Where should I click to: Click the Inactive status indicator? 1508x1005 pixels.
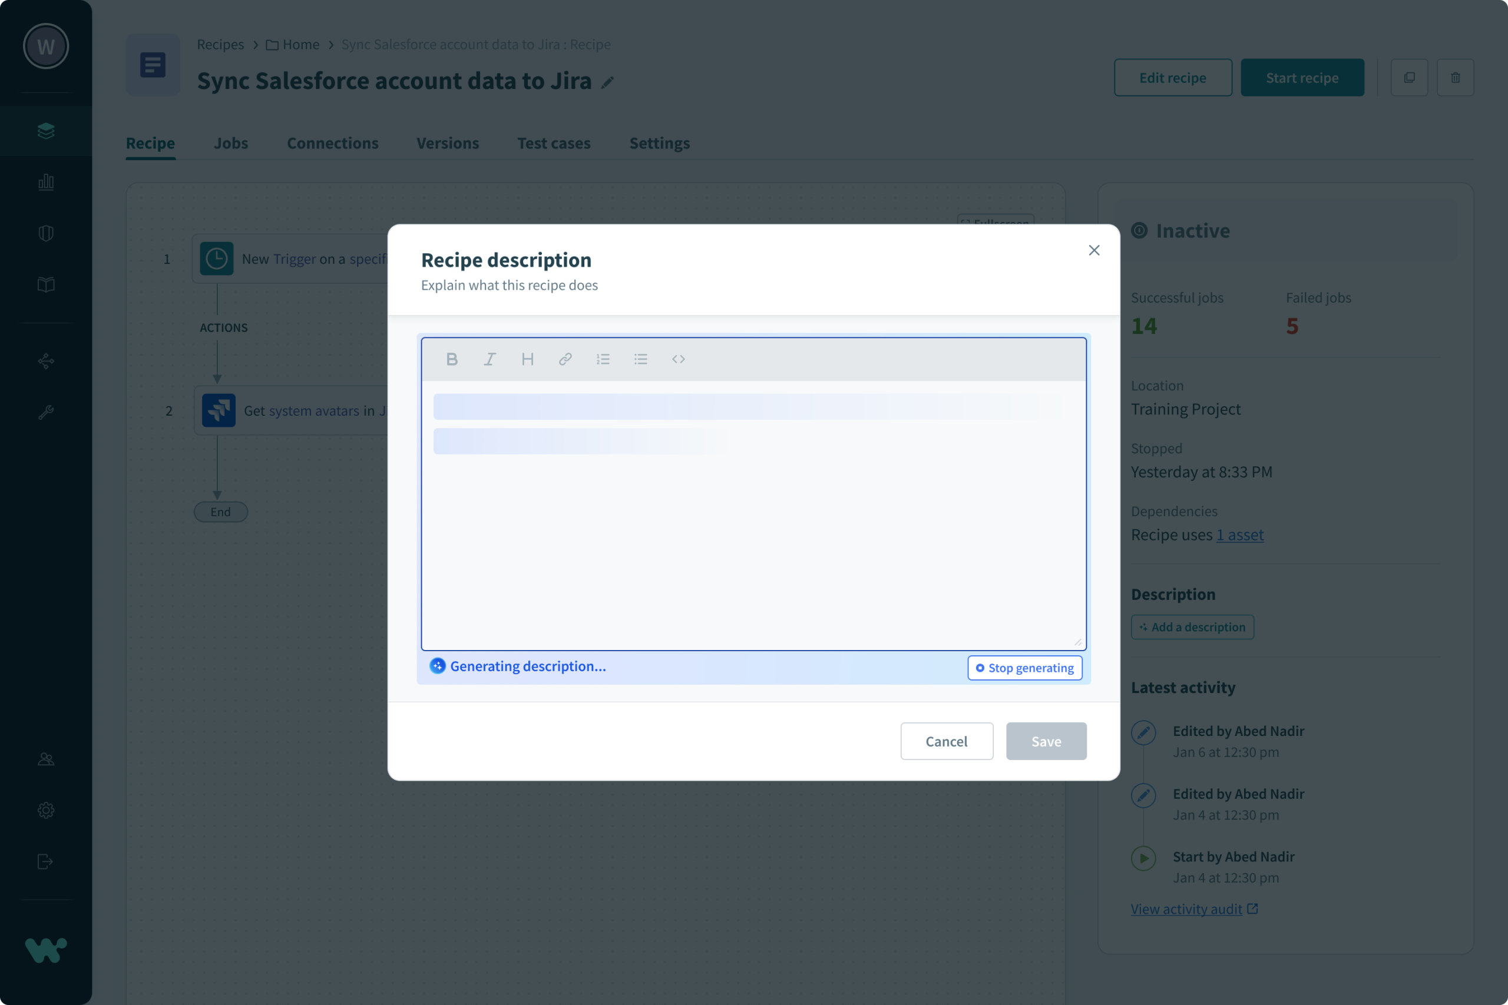(1180, 231)
